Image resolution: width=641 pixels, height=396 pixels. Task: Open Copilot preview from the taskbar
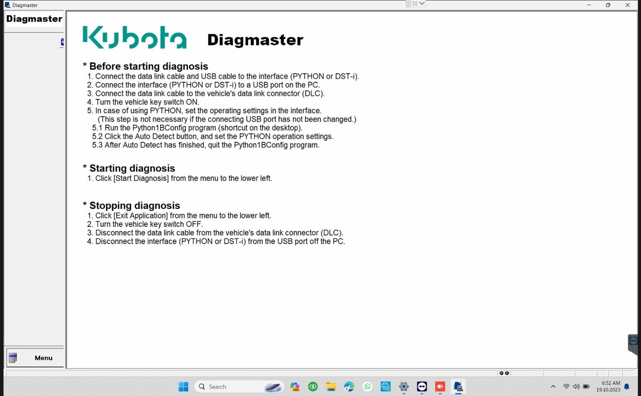[295, 387]
